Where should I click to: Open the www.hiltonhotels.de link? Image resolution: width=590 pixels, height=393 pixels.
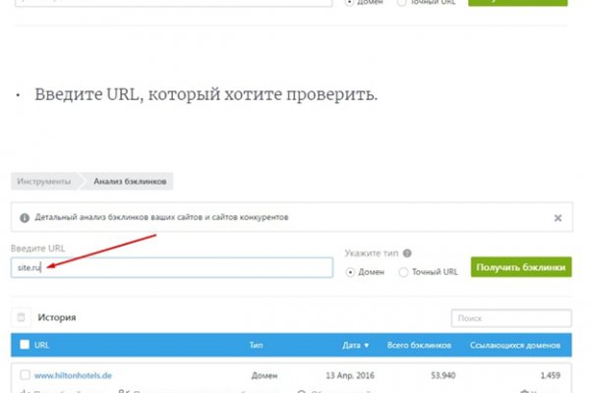coord(74,375)
